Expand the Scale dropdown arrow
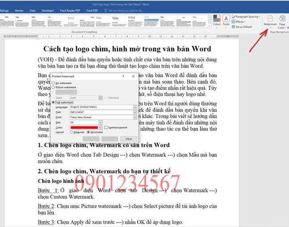This screenshot has width=289, height=227. click(x=100, y=98)
